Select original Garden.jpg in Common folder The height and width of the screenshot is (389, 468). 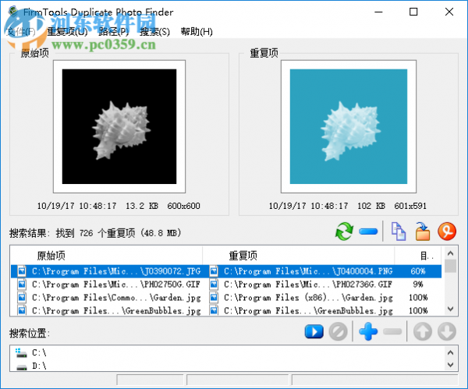coord(116,298)
